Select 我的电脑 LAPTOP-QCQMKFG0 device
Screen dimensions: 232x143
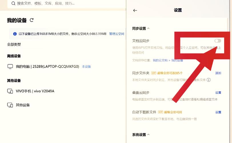47,67
